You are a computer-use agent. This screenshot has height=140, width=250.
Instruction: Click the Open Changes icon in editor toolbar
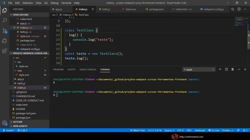(233, 9)
